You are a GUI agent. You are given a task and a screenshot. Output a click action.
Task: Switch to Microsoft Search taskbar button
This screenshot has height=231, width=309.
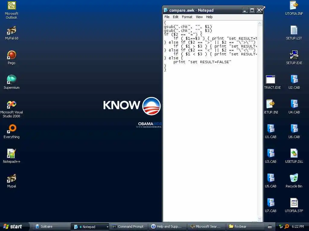point(206,226)
